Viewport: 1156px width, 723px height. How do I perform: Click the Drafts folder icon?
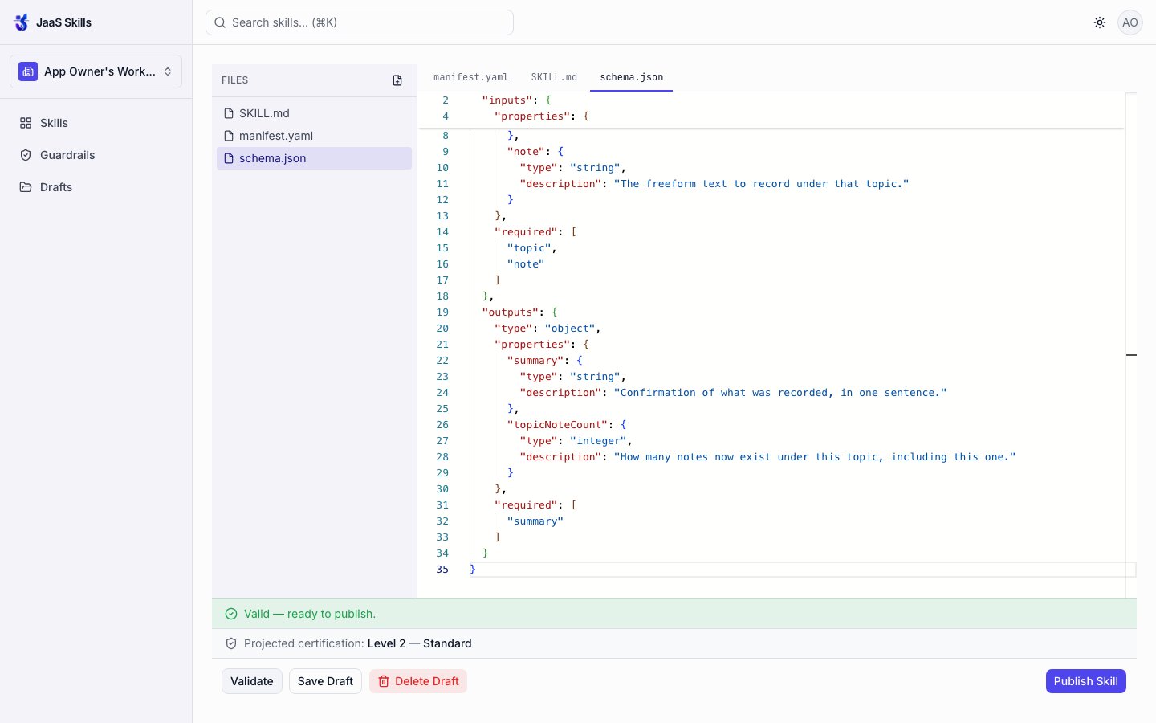coord(26,187)
